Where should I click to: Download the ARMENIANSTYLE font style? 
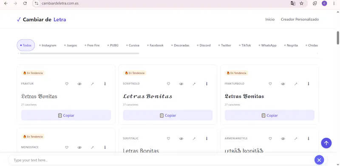point(309,138)
